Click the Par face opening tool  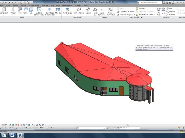click(x=159, y=10)
